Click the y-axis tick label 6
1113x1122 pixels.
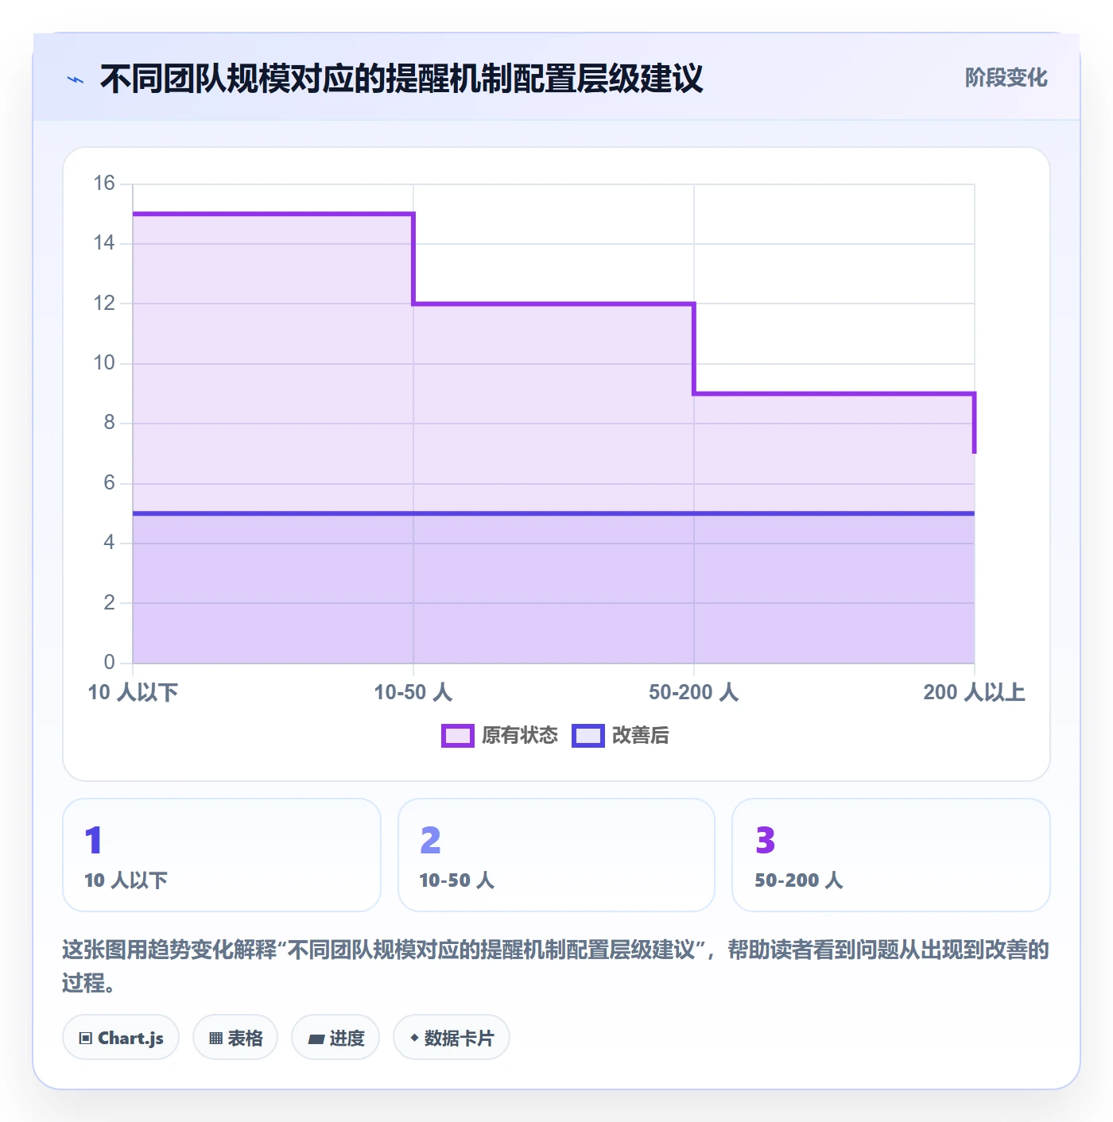(x=110, y=482)
